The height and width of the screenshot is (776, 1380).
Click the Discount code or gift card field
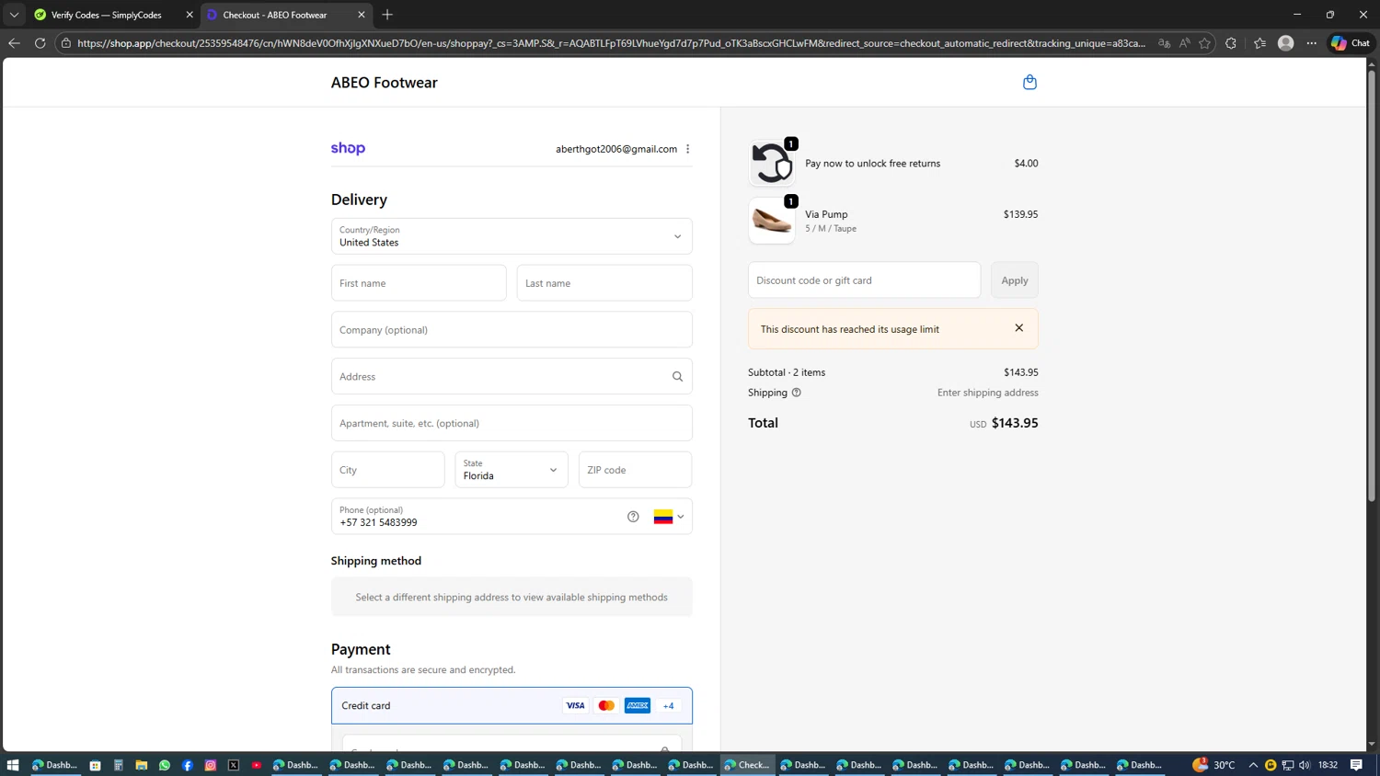[x=864, y=280]
